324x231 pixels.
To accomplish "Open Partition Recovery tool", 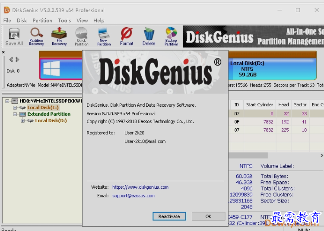I will click(x=36, y=37).
